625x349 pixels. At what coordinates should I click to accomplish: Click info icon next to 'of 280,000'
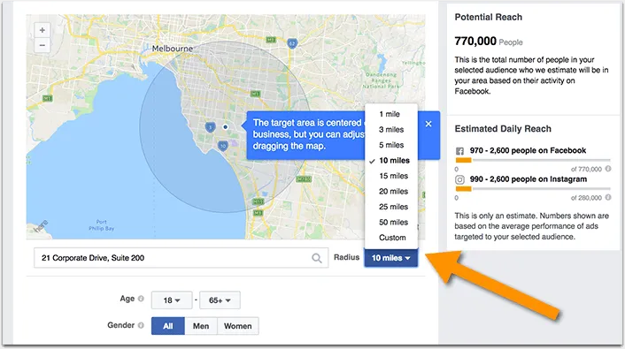point(608,197)
